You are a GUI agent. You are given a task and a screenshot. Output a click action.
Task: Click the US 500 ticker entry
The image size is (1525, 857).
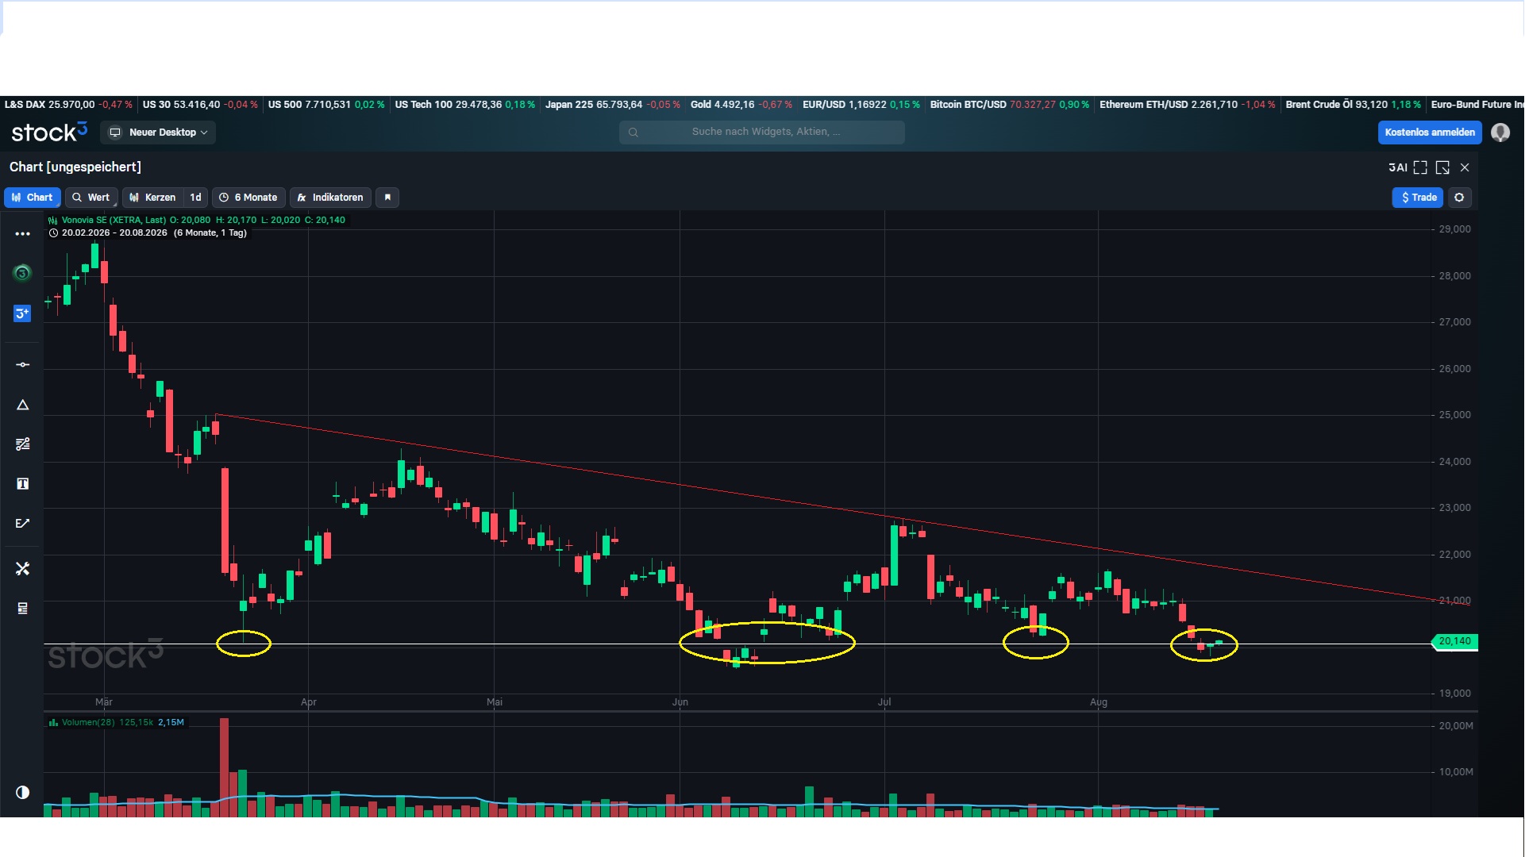(326, 105)
